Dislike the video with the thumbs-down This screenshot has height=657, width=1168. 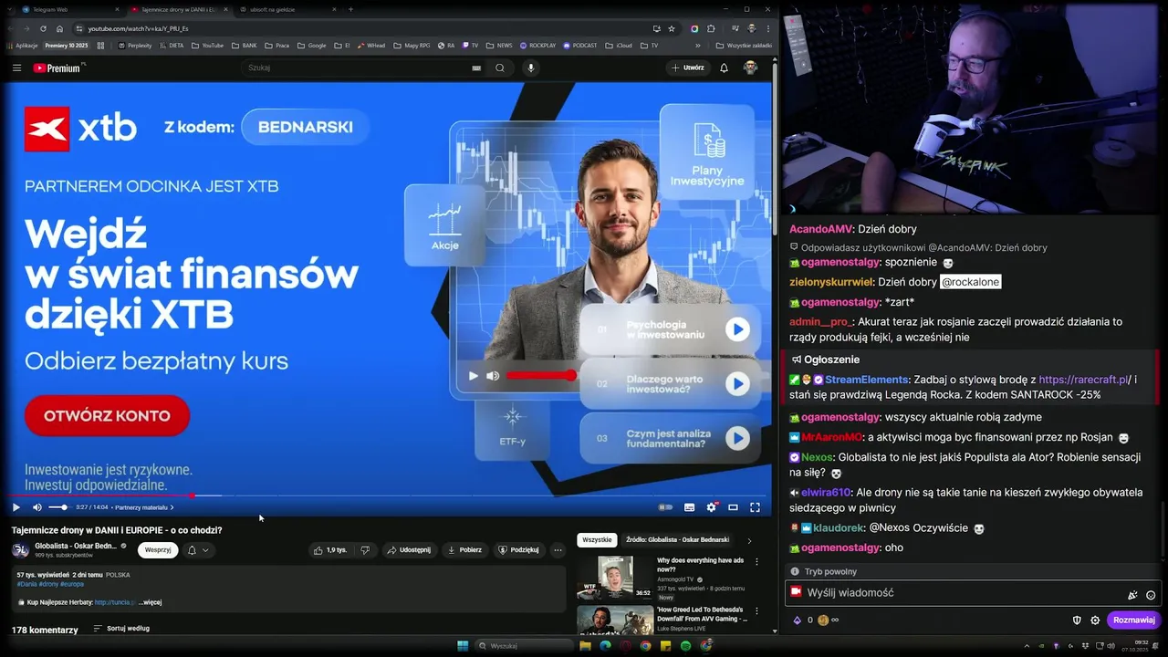click(365, 550)
